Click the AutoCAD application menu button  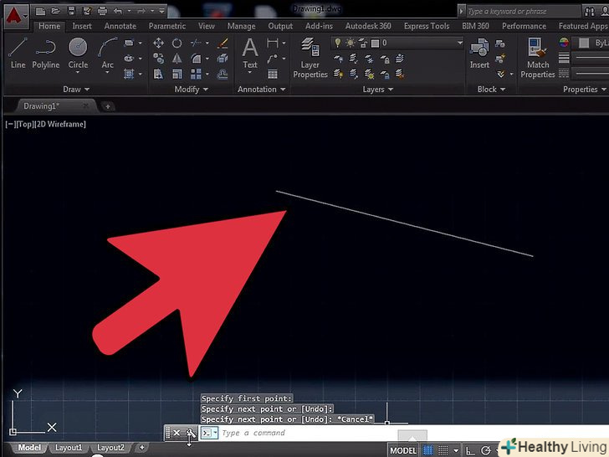point(14,14)
